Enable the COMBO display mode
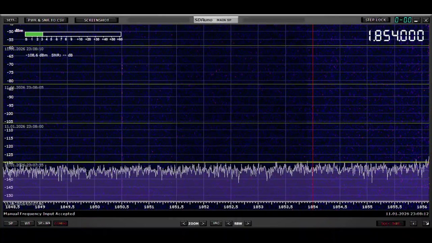Viewport: 432px width, 243px height. tap(61, 223)
